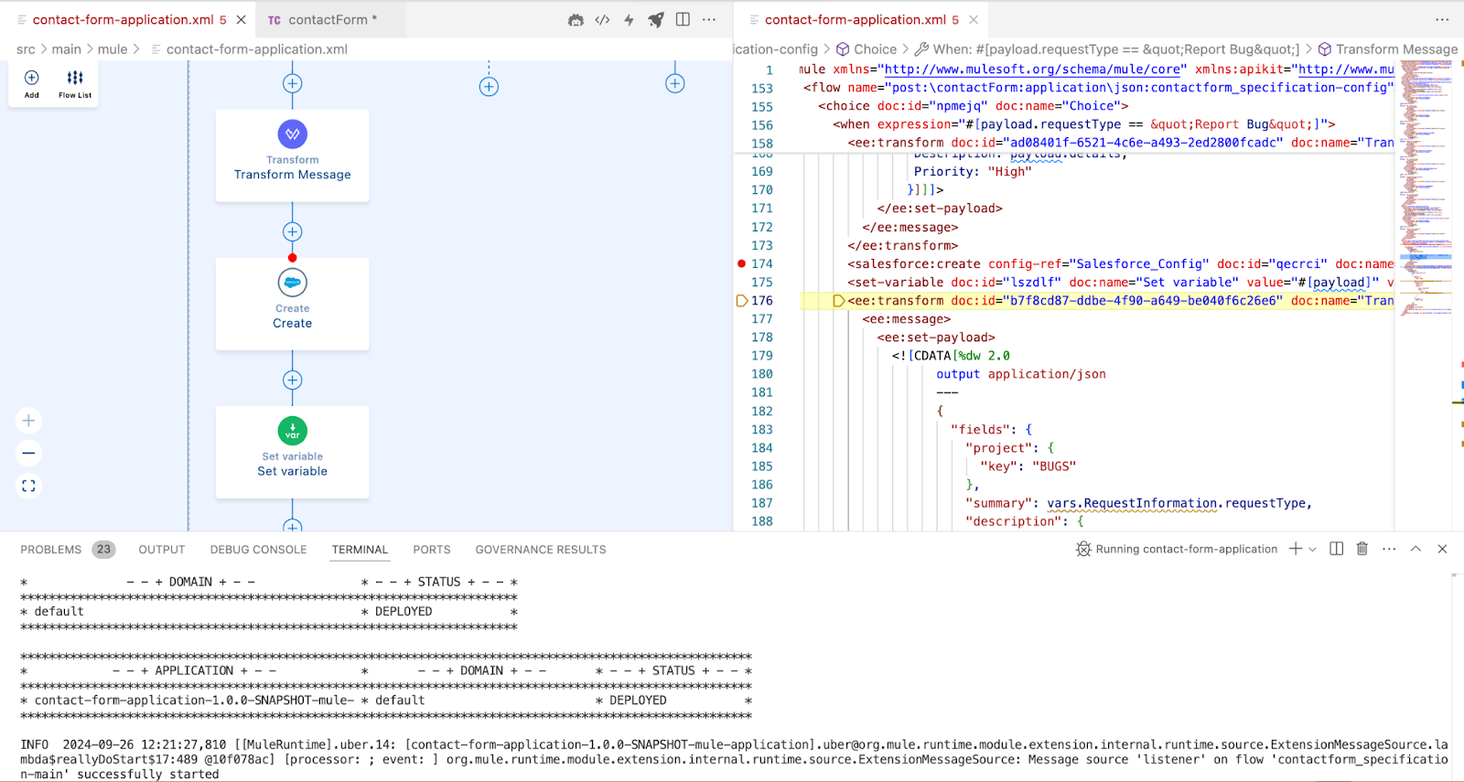Viewport: 1464px width, 782px height.
Task: Open Transform Message breadcrumb in right editor
Action: point(1388,49)
